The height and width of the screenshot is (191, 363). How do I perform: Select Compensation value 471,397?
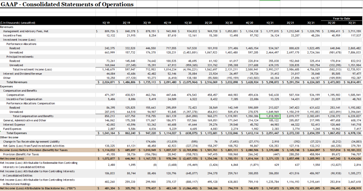[110, 95]
